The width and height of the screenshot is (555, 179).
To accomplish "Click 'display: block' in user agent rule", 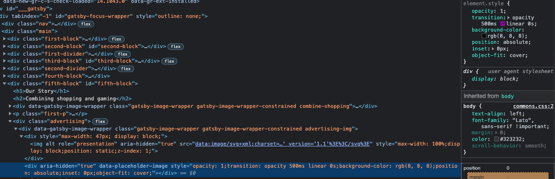I will pos(495,79).
